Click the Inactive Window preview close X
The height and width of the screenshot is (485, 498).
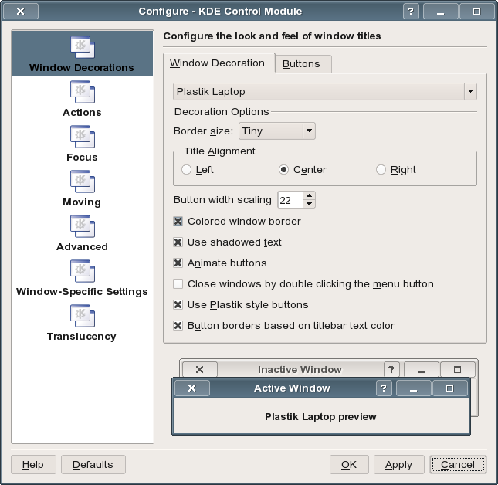(x=199, y=369)
